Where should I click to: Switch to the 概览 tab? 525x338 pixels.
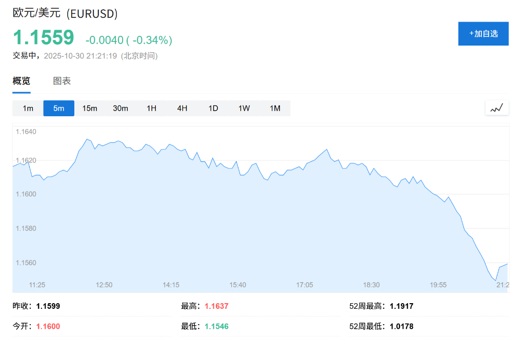click(21, 81)
